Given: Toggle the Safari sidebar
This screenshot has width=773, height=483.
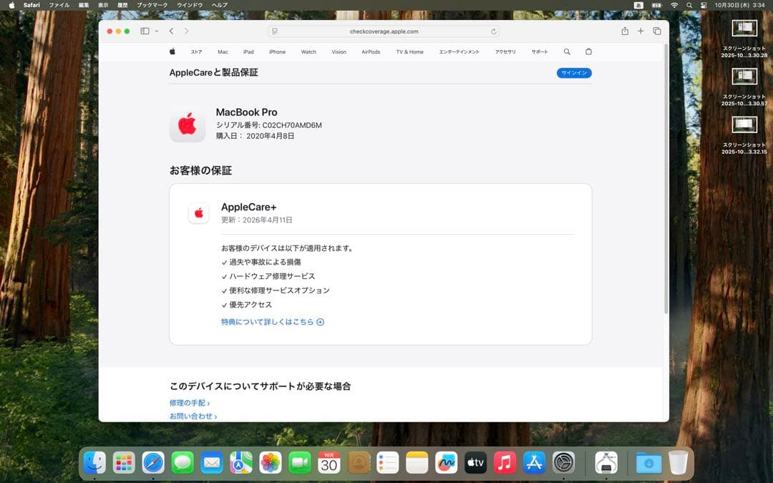Looking at the screenshot, I should (x=144, y=31).
